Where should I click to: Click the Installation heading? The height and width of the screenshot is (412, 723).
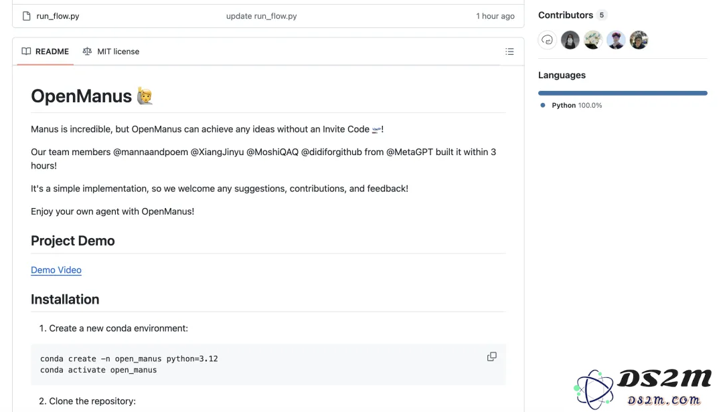pos(65,299)
